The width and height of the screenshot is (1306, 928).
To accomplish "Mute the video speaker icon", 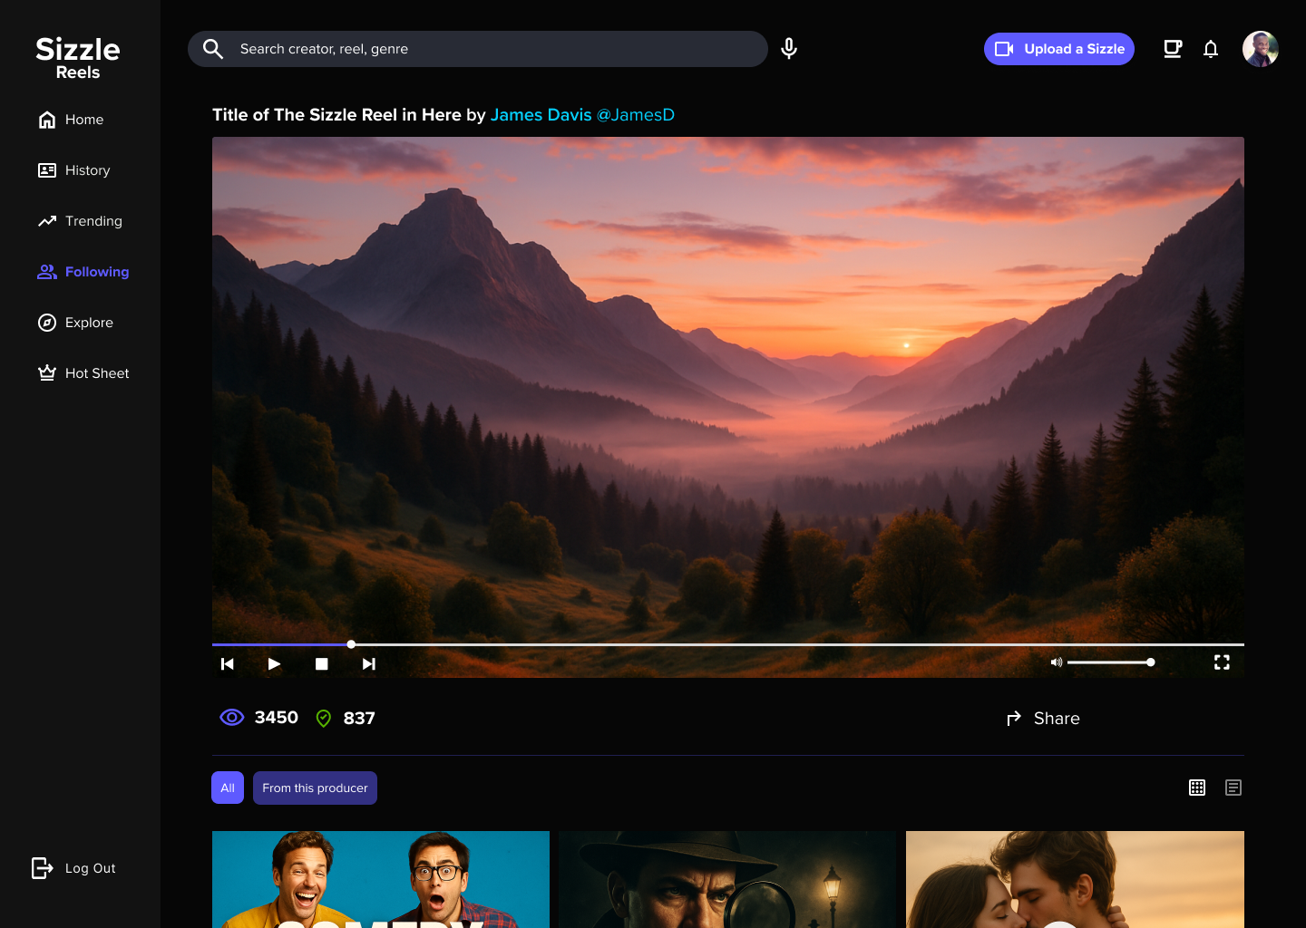I will click(1056, 662).
